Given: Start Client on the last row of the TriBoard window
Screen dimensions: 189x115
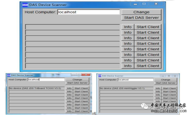Looking at the screenshot, I should click(x=81, y=111).
